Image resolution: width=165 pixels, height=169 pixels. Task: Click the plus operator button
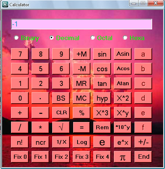click(x=20, y=113)
